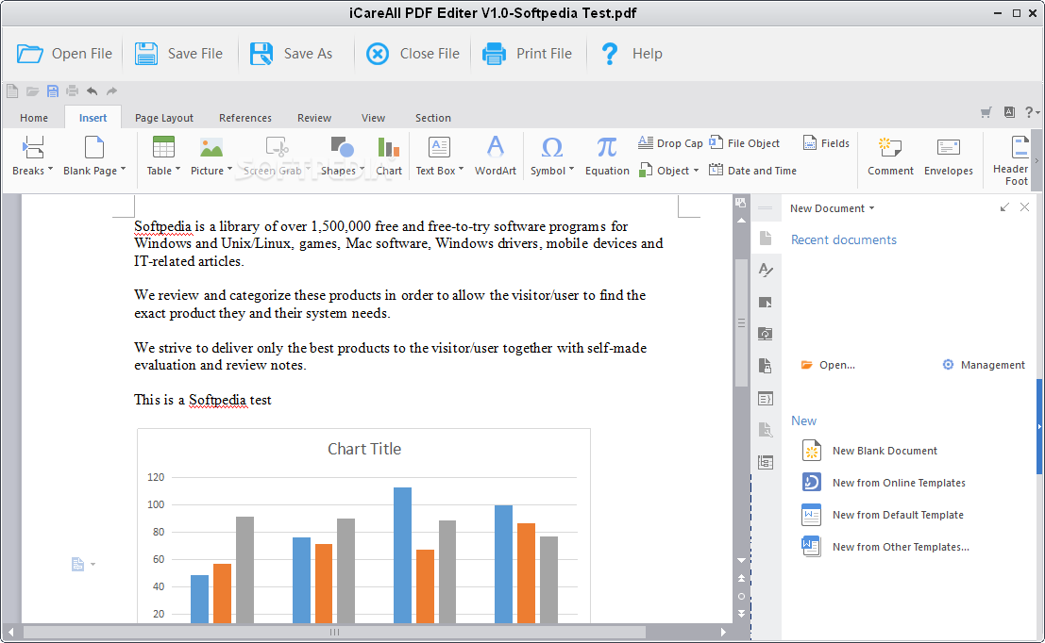The image size is (1045, 643).
Task: Switch to the References tab
Action: tap(245, 118)
